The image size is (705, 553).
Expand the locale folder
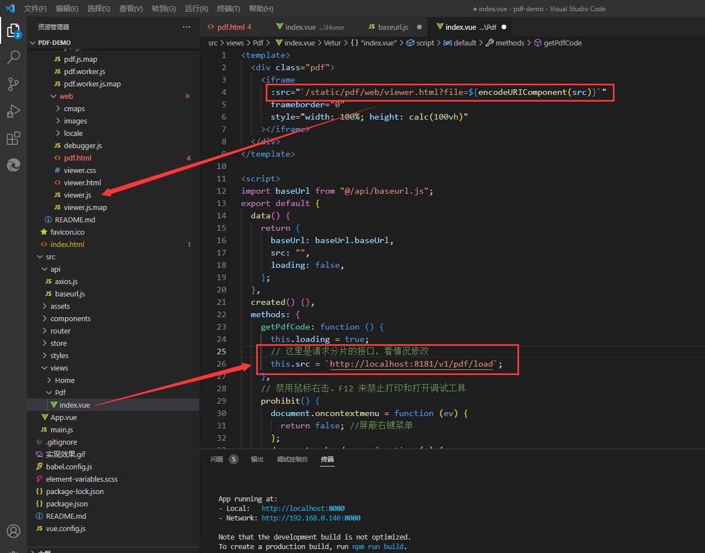pos(113,133)
